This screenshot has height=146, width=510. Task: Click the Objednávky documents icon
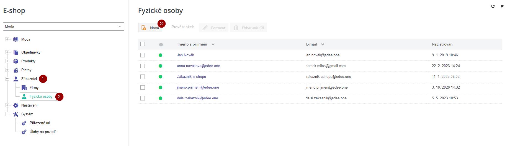(x=16, y=52)
